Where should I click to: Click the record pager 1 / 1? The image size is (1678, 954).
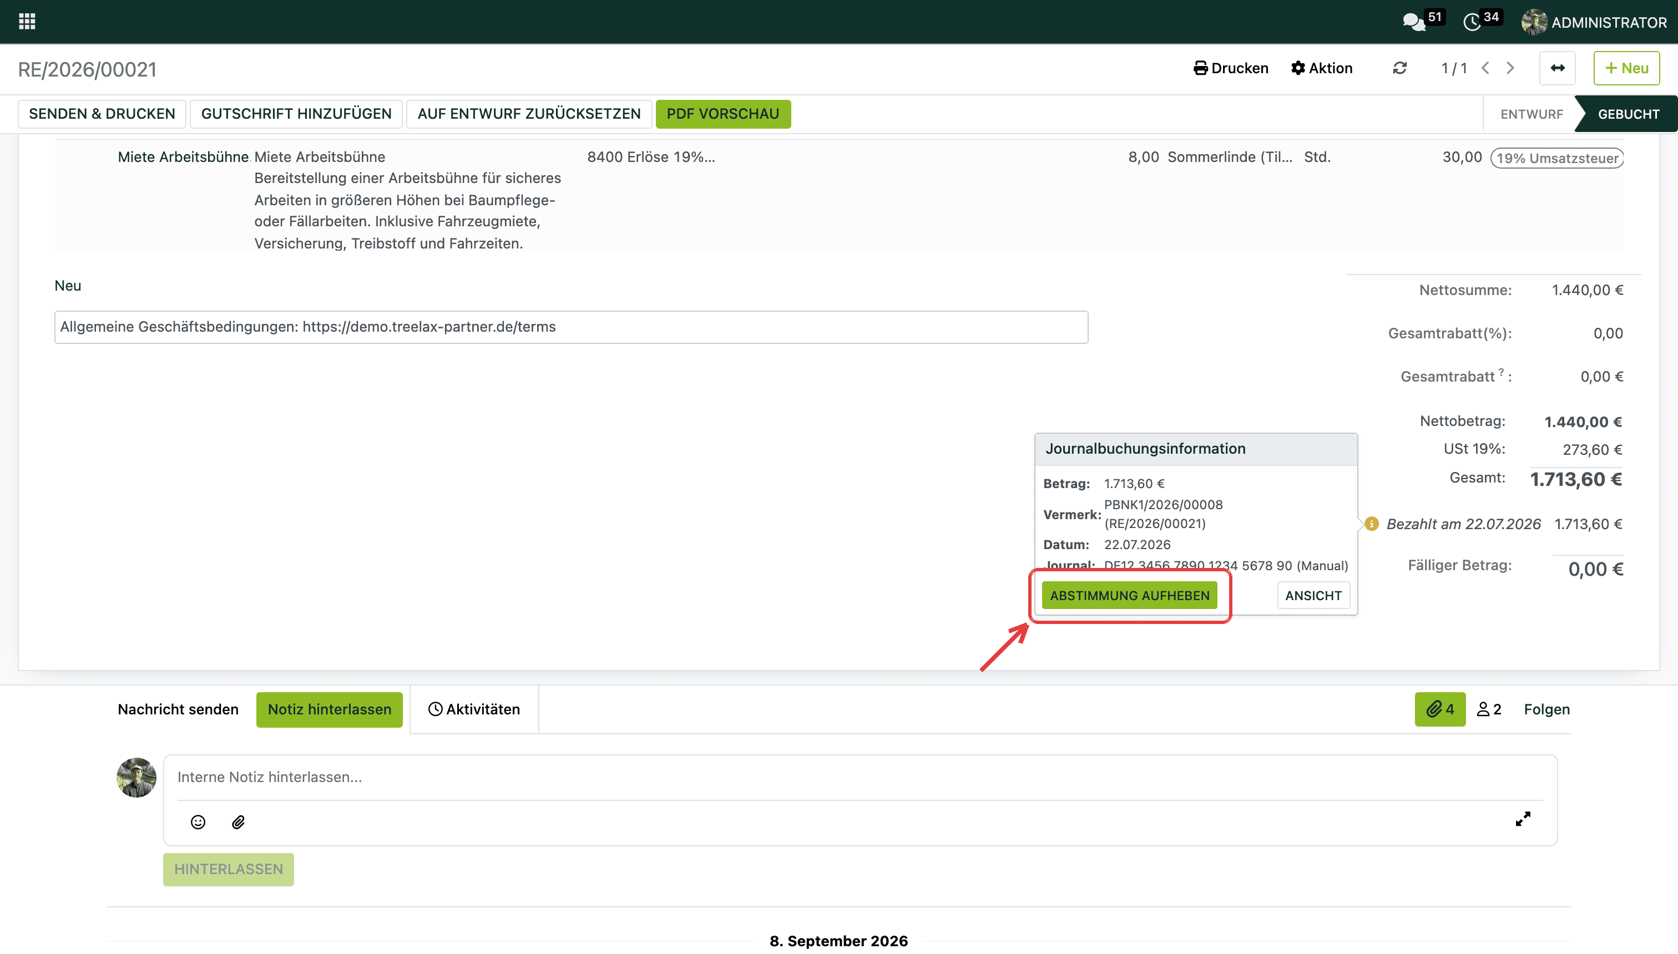1454,68
